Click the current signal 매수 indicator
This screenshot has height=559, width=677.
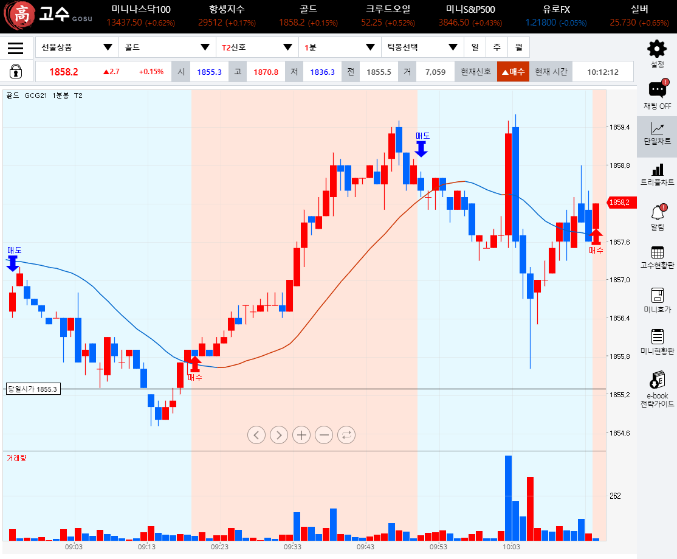click(x=513, y=72)
